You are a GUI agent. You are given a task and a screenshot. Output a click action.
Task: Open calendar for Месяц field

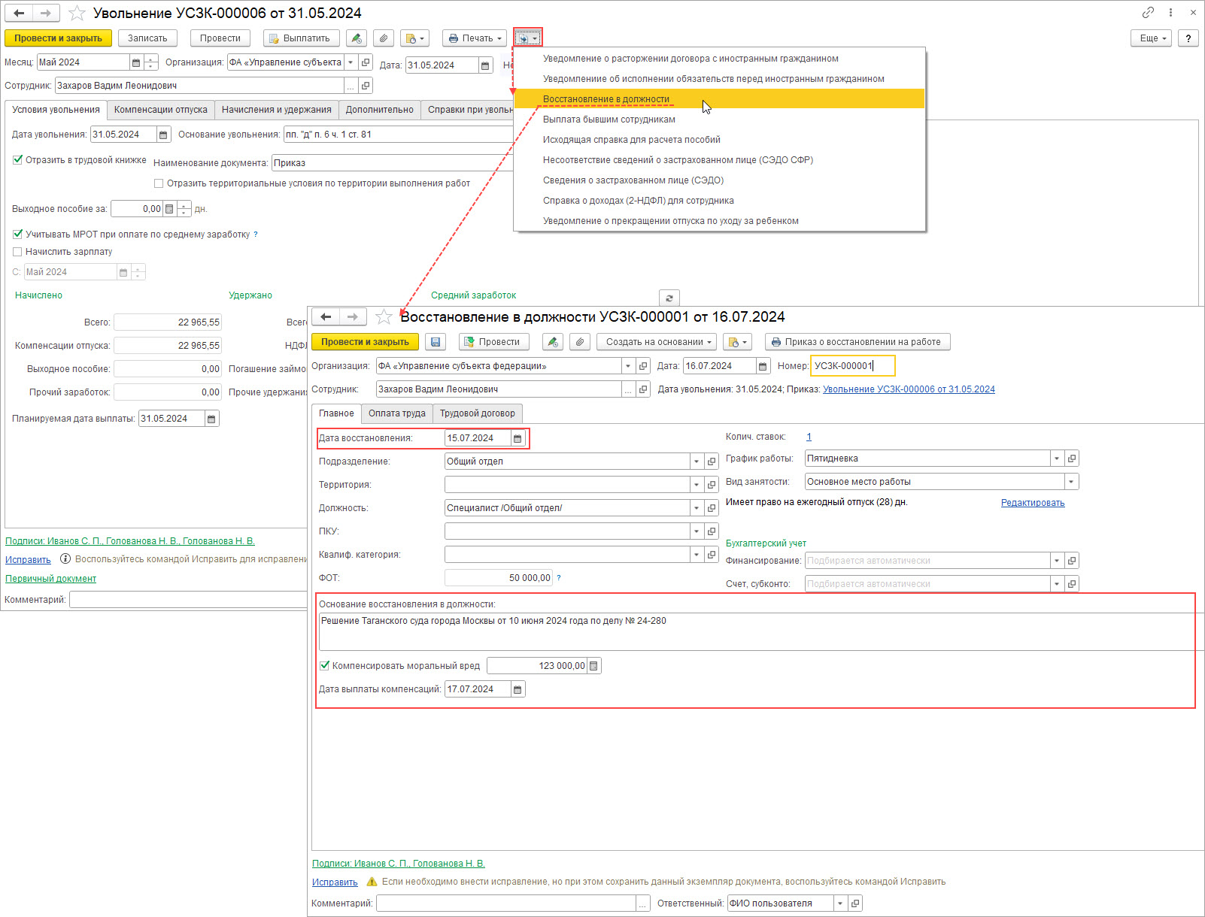pos(136,62)
